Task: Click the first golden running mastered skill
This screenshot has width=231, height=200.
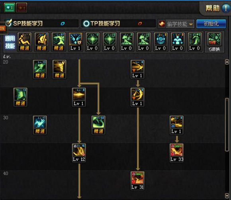Action: click(24, 42)
